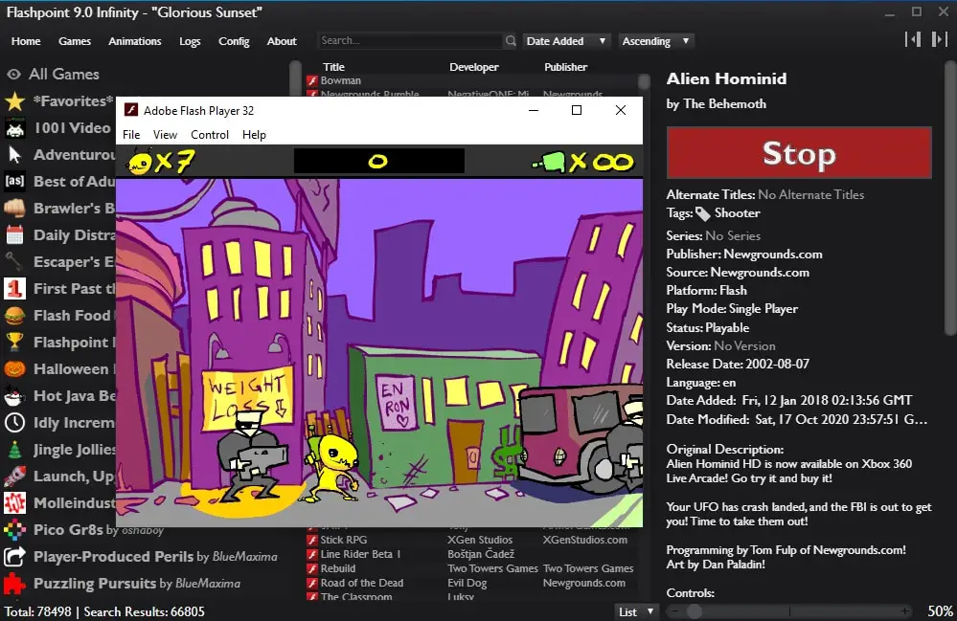Image resolution: width=957 pixels, height=621 pixels.
Task: Open the List layout dropdown
Action: click(x=636, y=611)
